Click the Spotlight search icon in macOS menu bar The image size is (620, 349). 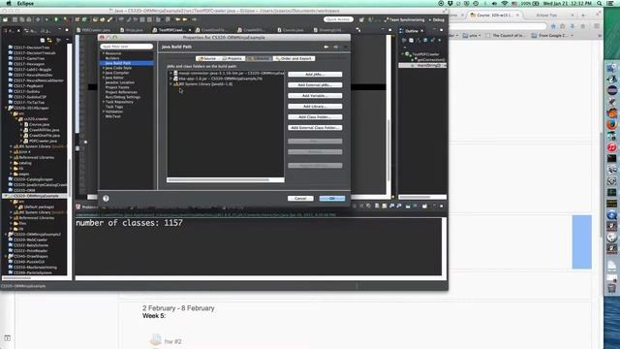tap(600, 3)
